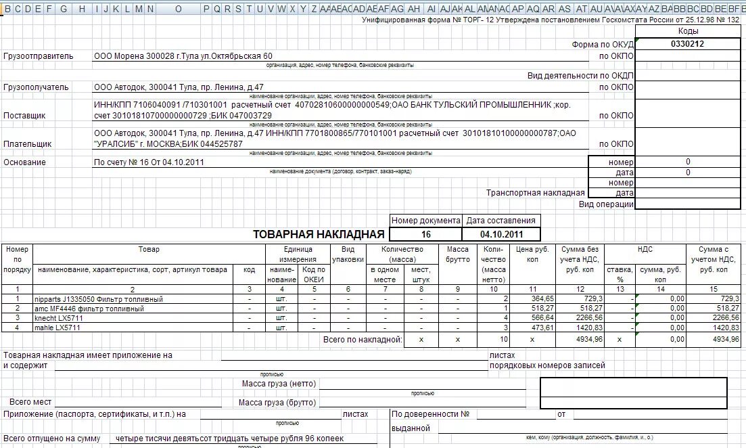Select 'nipparts J1335050 Фильтр топливный' row cell
This screenshot has height=448, width=746.
click(133, 299)
